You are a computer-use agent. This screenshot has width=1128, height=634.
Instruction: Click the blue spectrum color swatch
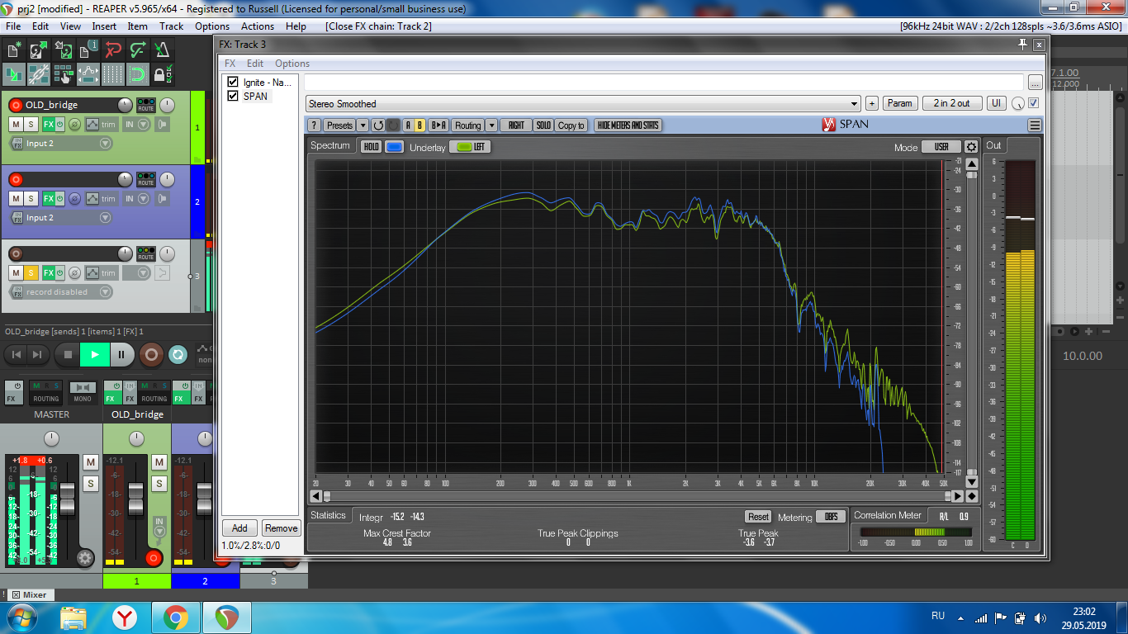click(395, 147)
